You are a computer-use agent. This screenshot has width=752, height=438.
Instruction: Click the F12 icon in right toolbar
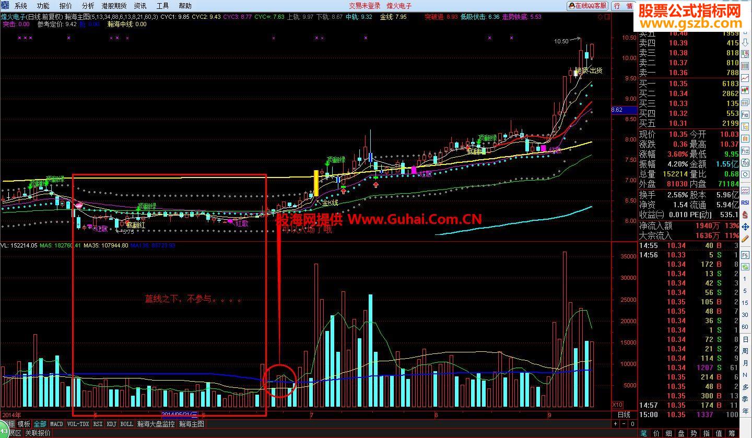tap(745, 150)
